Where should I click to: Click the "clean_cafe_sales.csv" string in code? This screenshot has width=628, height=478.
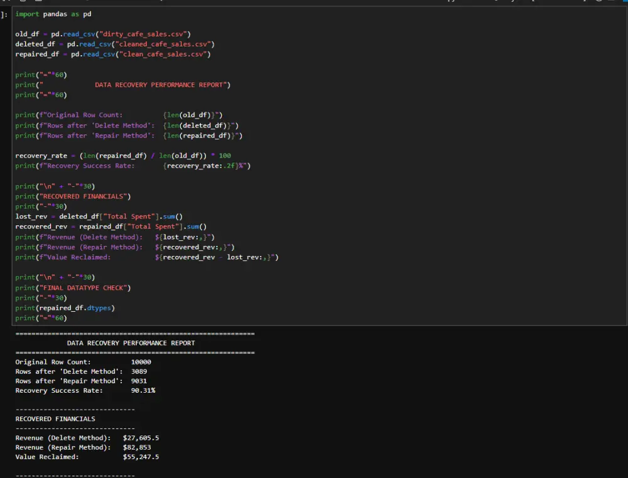(163, 54)
